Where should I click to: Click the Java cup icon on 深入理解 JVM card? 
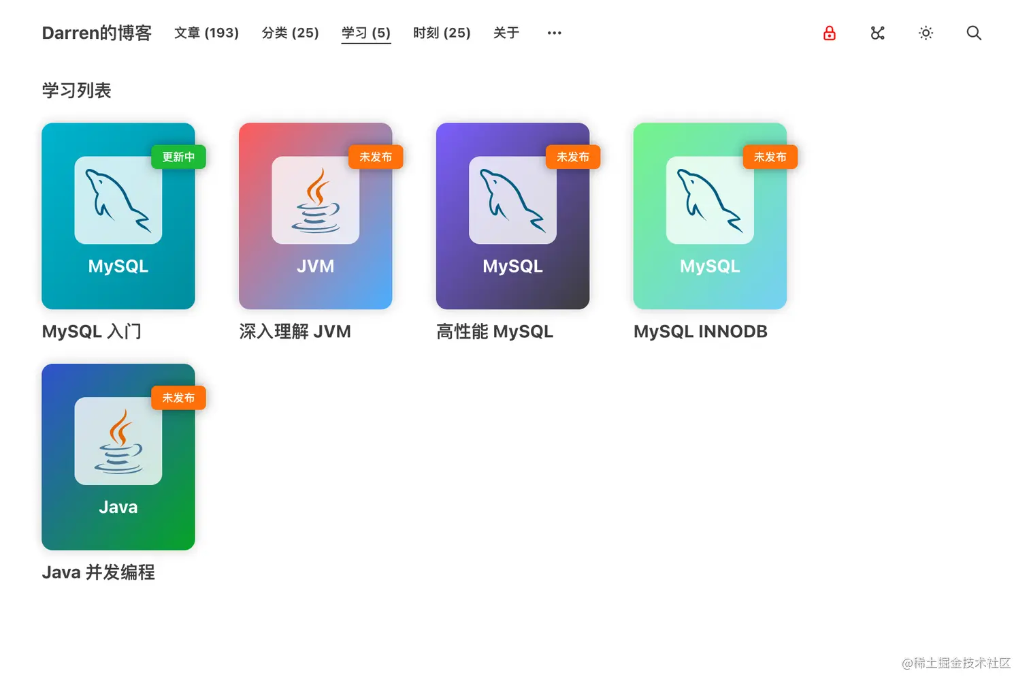[315, 201]
